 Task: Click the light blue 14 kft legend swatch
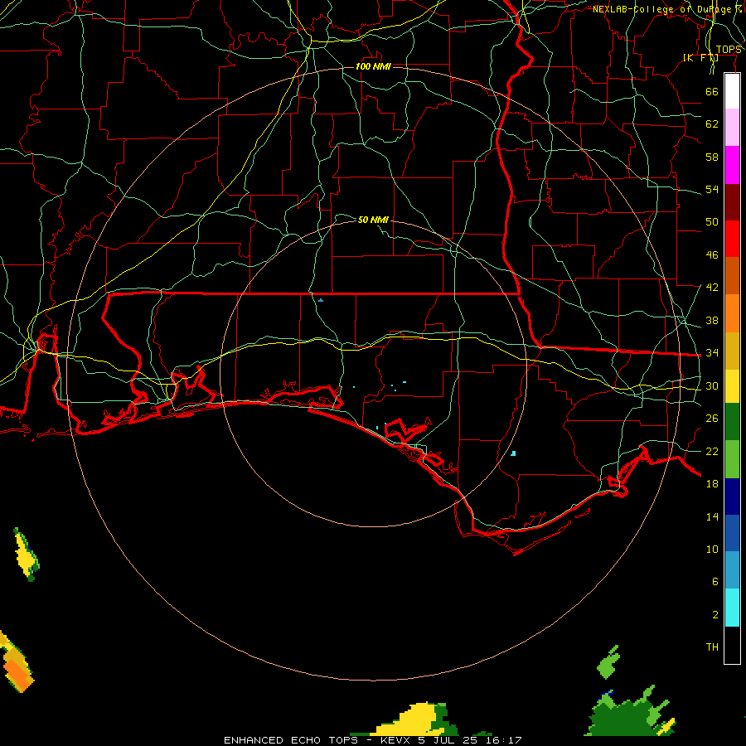(732, 570)
